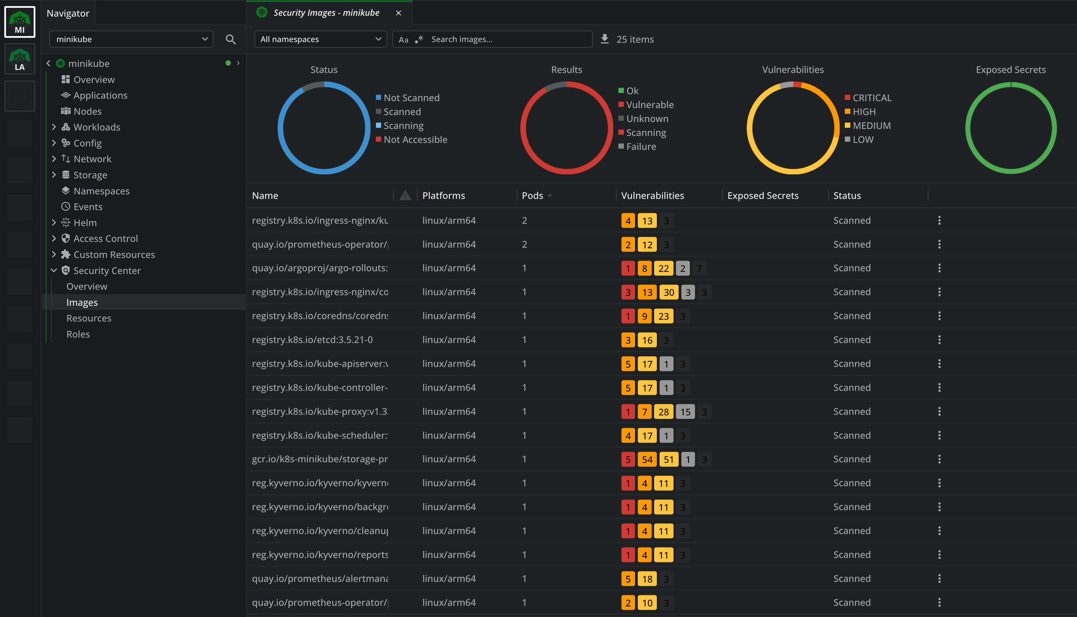Sort by the warning triangle column icon

point(405,195)
